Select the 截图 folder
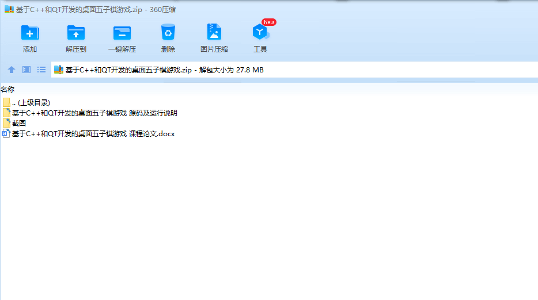The image size is (538, 300). pyautogui.click(x=14, y=124)
